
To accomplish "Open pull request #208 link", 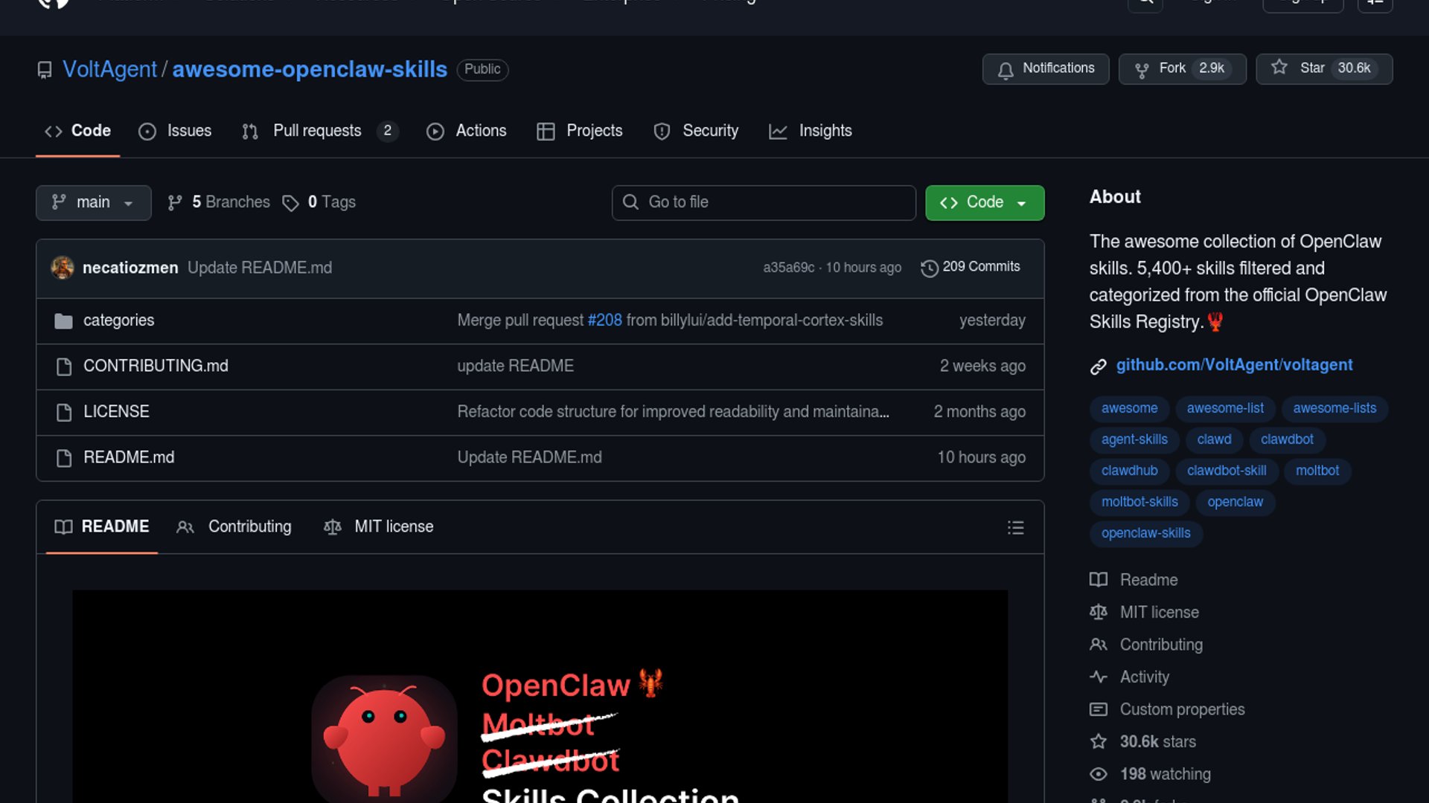I will [x=604, y=320].
